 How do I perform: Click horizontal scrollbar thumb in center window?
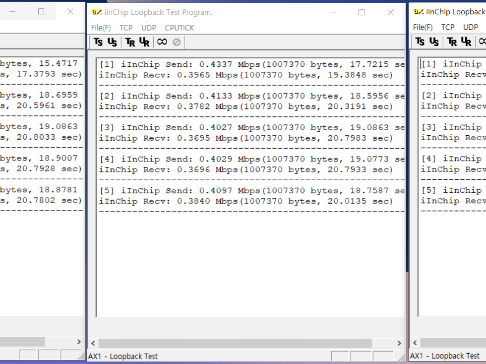click(x=235, y=343)
